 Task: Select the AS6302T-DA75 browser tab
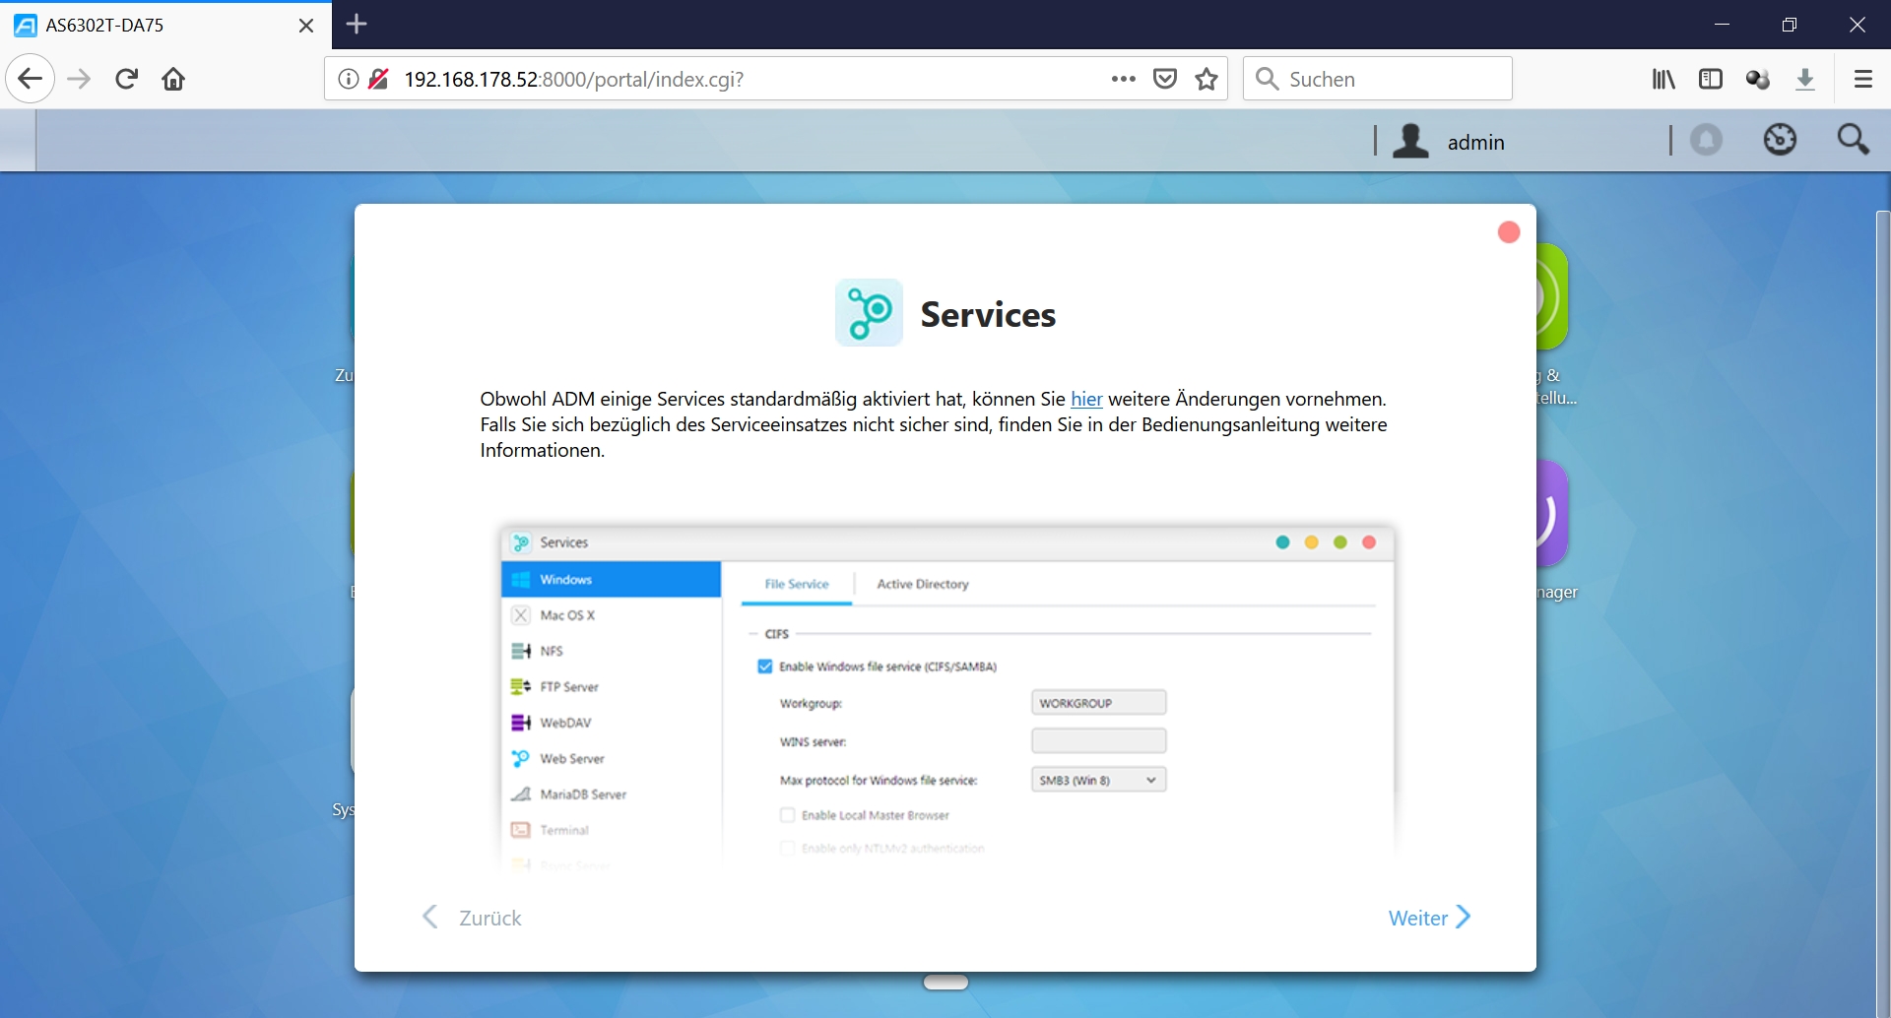pos(158,25)
